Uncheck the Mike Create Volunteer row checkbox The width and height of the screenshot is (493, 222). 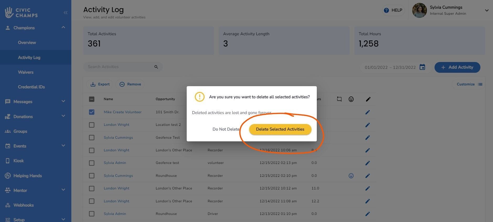point(92,112)
